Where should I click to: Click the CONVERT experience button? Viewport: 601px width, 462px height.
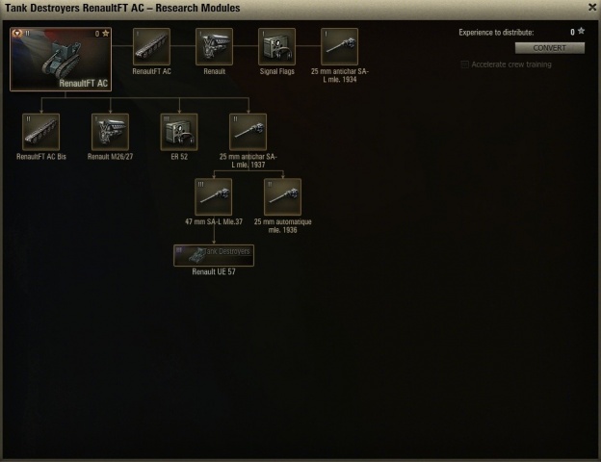pyautogui.click(x=550, y=48)
